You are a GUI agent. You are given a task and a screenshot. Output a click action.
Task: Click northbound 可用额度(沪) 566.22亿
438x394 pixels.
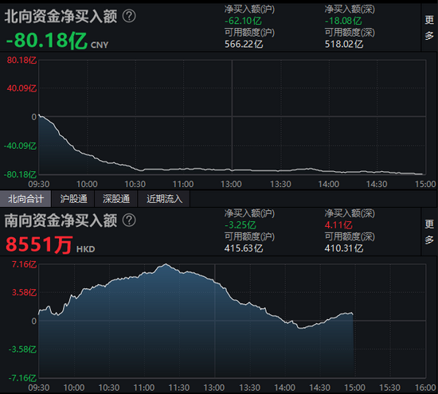[x=244, y=44]
